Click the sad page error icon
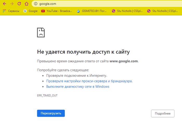The height and width of the screenshot is (126, 182). pyautogui.click(x=41, y=33)
